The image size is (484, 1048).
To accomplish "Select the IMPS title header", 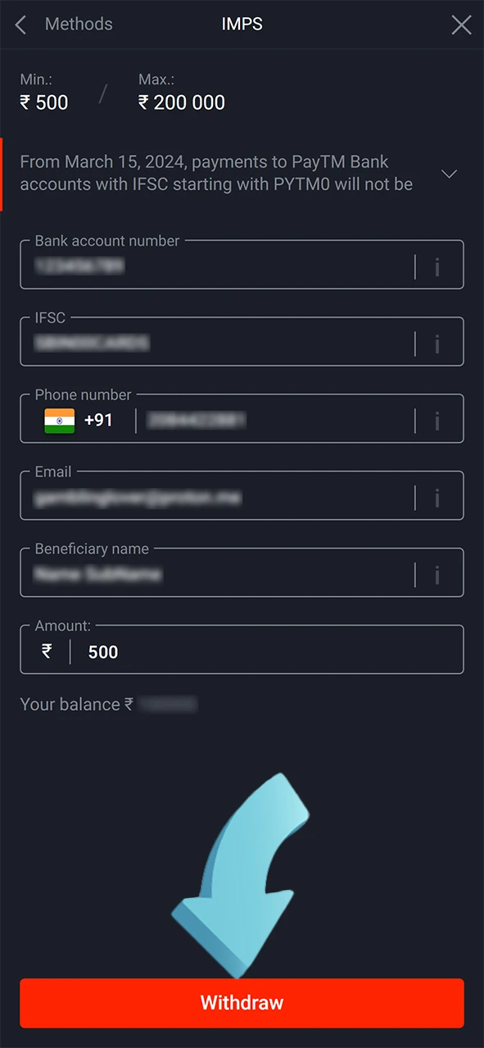I will click(242, 25).
